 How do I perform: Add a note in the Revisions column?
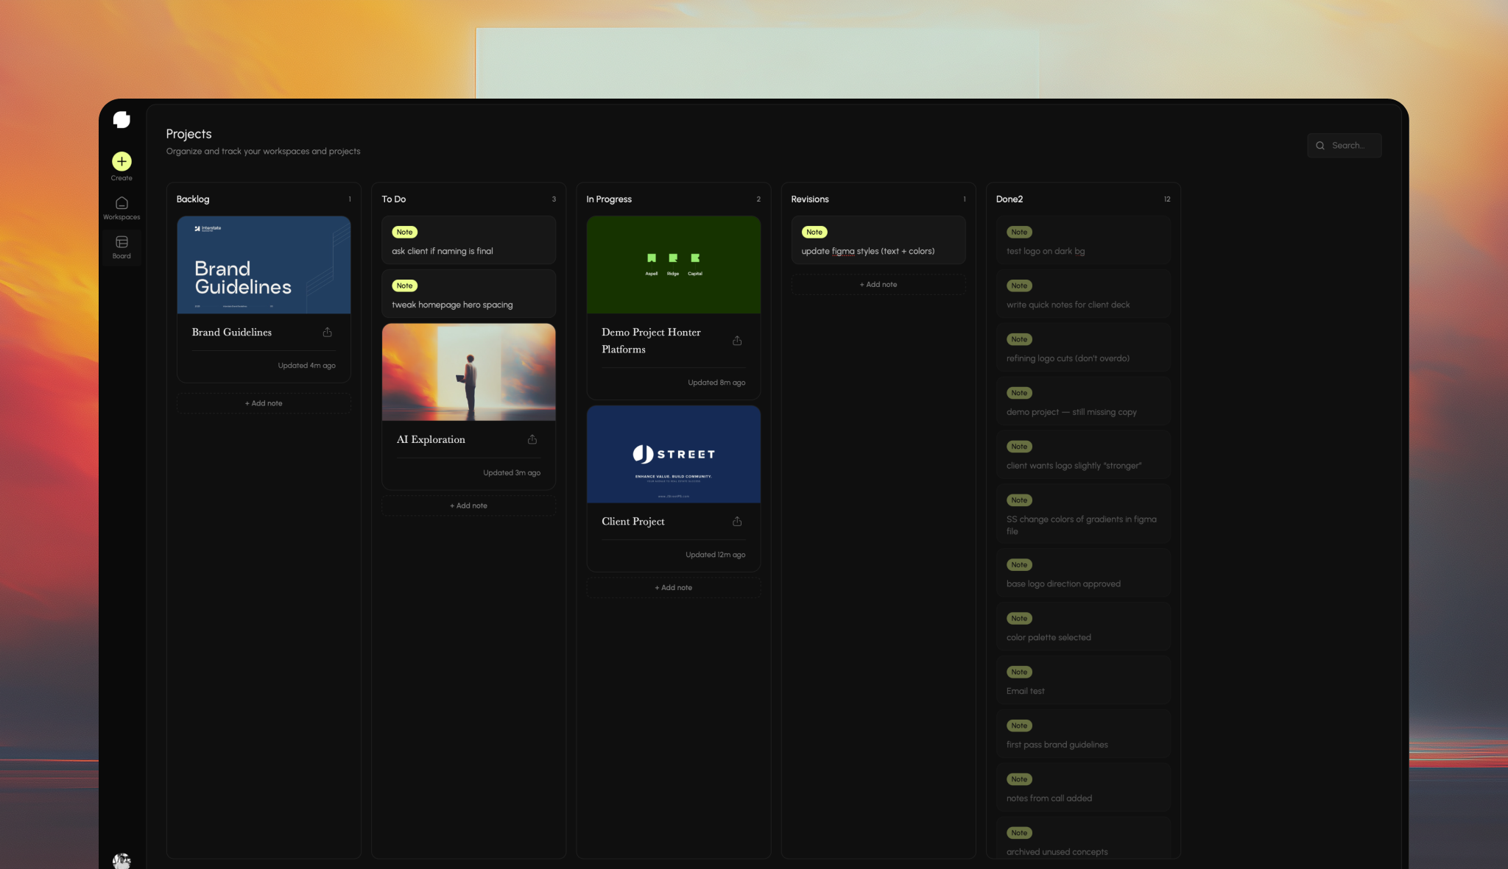point(878,284)
